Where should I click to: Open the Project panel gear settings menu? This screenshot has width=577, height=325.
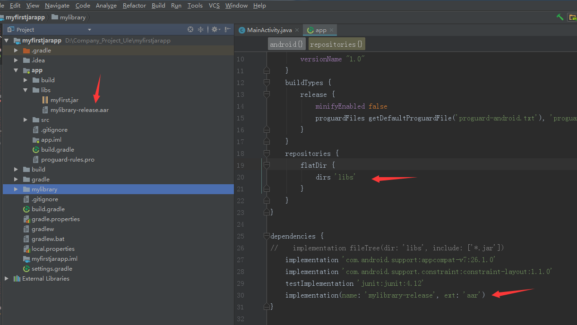[215, 29]
